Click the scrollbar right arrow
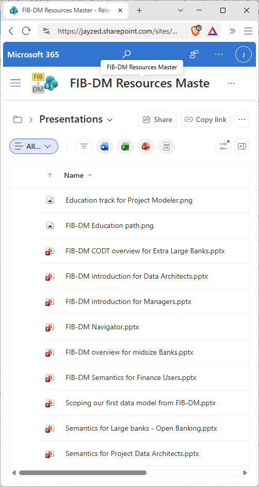 click(x=245, y=473)
